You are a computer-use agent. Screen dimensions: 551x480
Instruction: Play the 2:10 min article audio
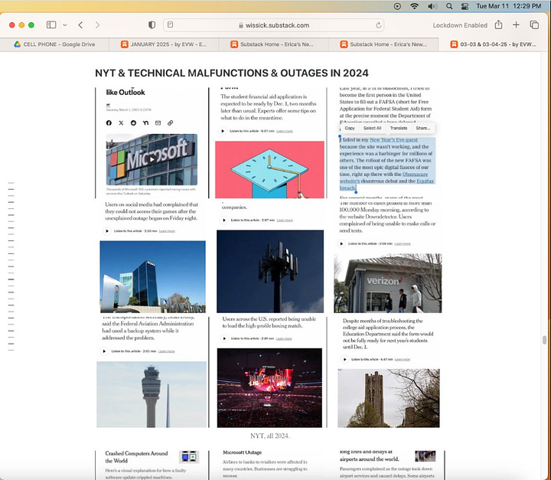[107, 231]
